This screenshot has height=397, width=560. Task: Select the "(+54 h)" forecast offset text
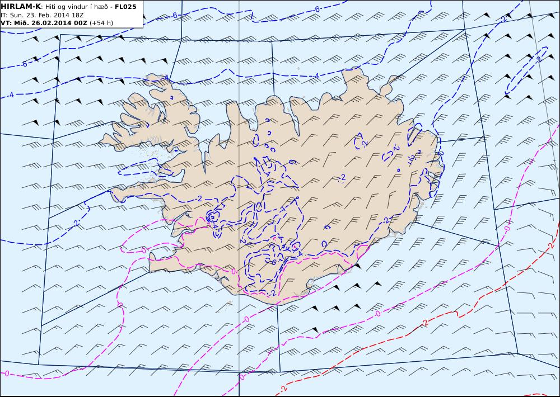tap(101, 23)
